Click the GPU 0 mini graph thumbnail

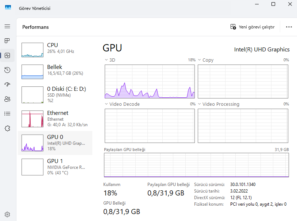(x=32, y=143)
